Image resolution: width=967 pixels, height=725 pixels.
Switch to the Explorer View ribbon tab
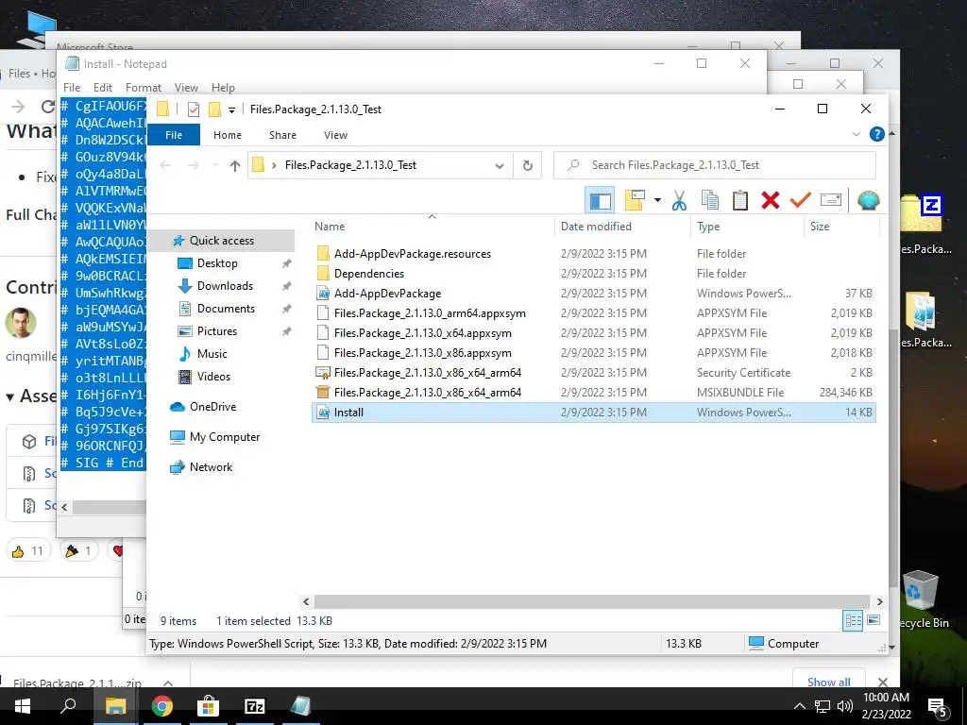pos(335,135)
